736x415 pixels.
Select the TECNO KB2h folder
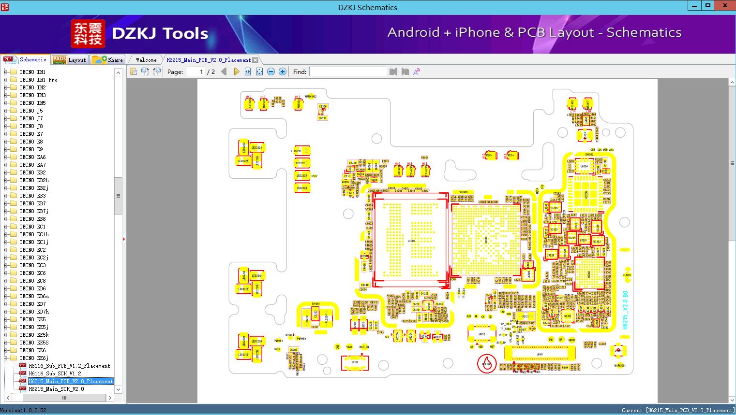(34, 180)
